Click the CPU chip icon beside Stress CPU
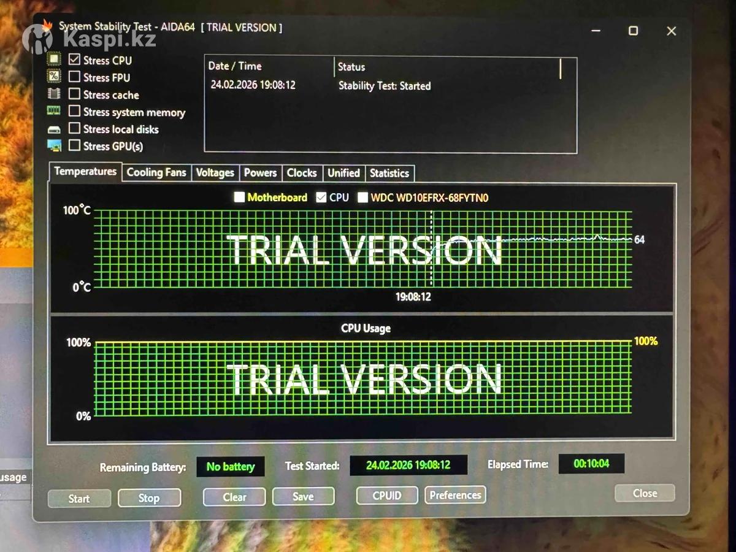The image size is (736, 552). 55,60
